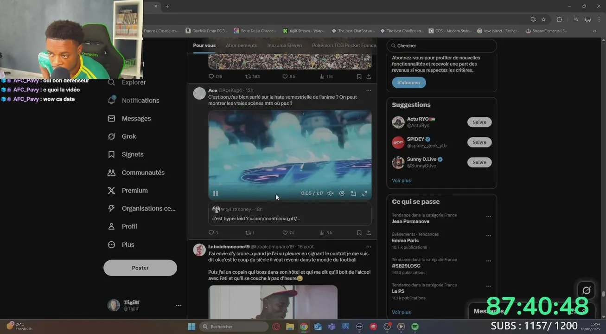Seek on the video progress bar
606x334 pixels.
(290, 184)
